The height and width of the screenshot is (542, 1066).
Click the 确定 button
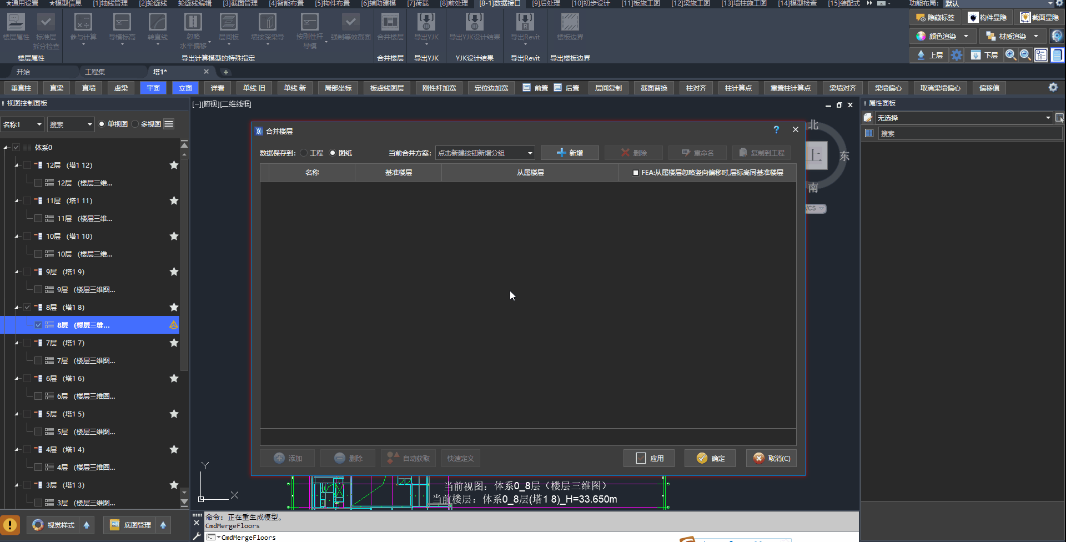click(x=711, y=459)
